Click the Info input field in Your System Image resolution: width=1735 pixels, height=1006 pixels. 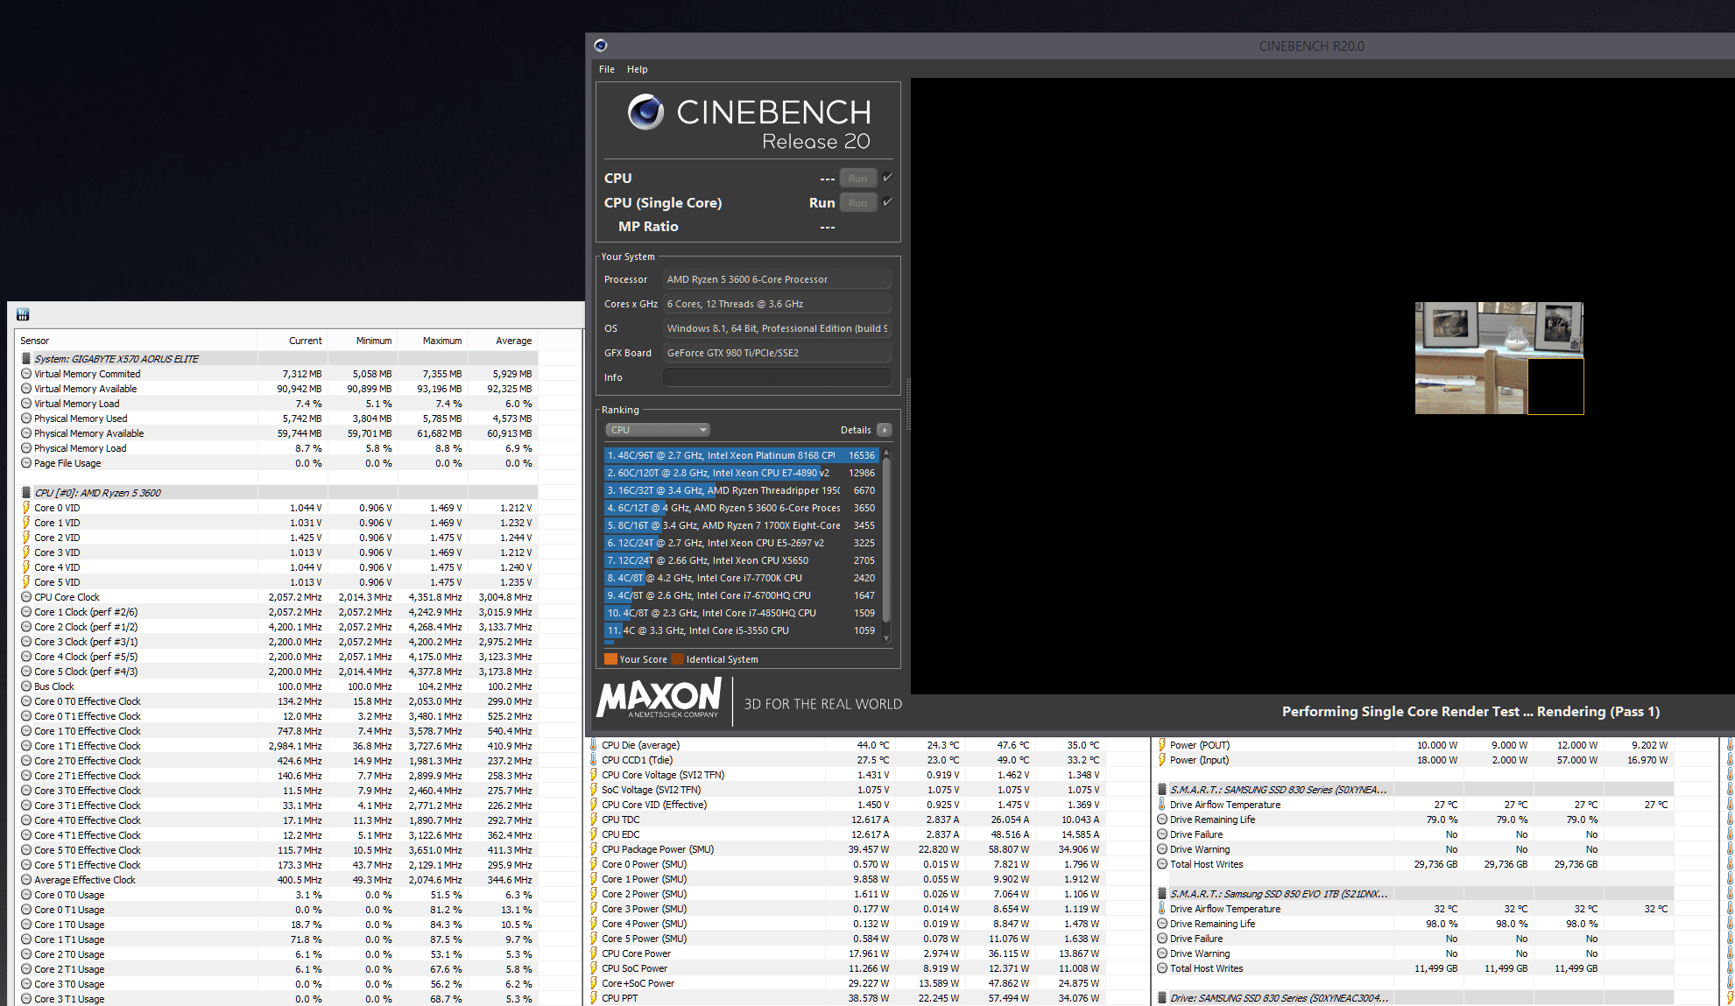pos(777,377)
